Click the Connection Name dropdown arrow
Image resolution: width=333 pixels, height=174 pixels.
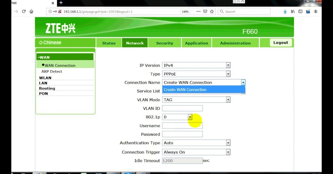pyautogui.click(x=243, y=82)
